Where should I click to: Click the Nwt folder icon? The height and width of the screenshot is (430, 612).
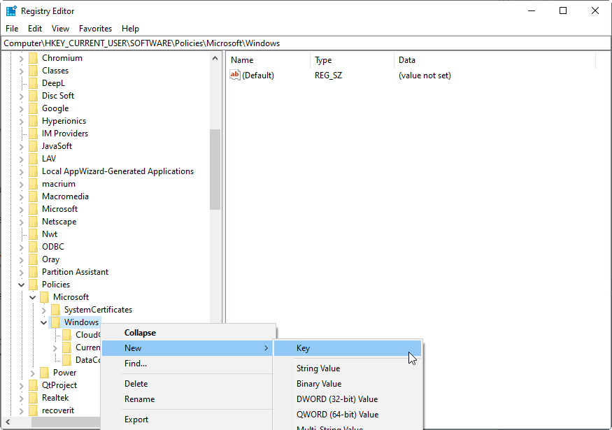point(33,234)
